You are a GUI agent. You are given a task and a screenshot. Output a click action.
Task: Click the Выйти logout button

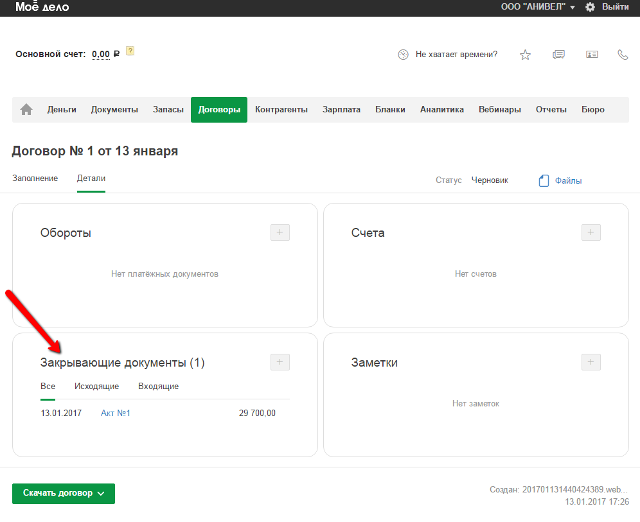click(x=615, y=7)
